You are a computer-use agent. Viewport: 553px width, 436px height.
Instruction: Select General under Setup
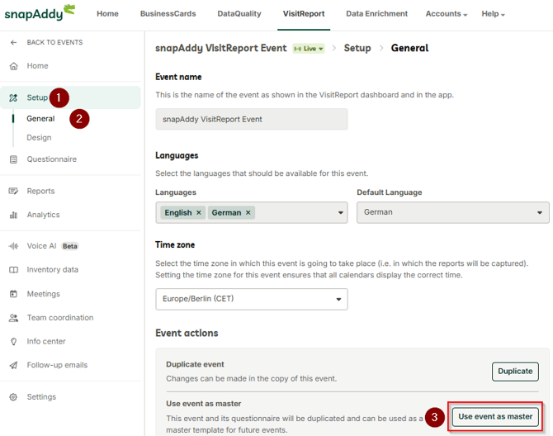pyautogui.click(x=40, y=119)
